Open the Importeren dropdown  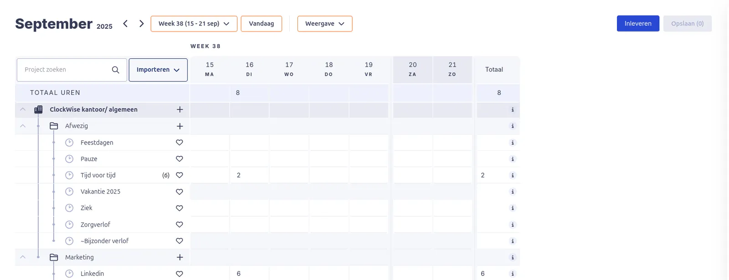coord(158,70)
